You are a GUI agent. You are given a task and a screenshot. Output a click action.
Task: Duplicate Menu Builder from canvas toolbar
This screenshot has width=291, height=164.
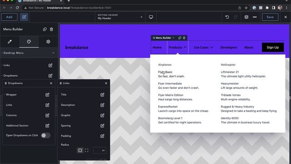tap(180, 38)
